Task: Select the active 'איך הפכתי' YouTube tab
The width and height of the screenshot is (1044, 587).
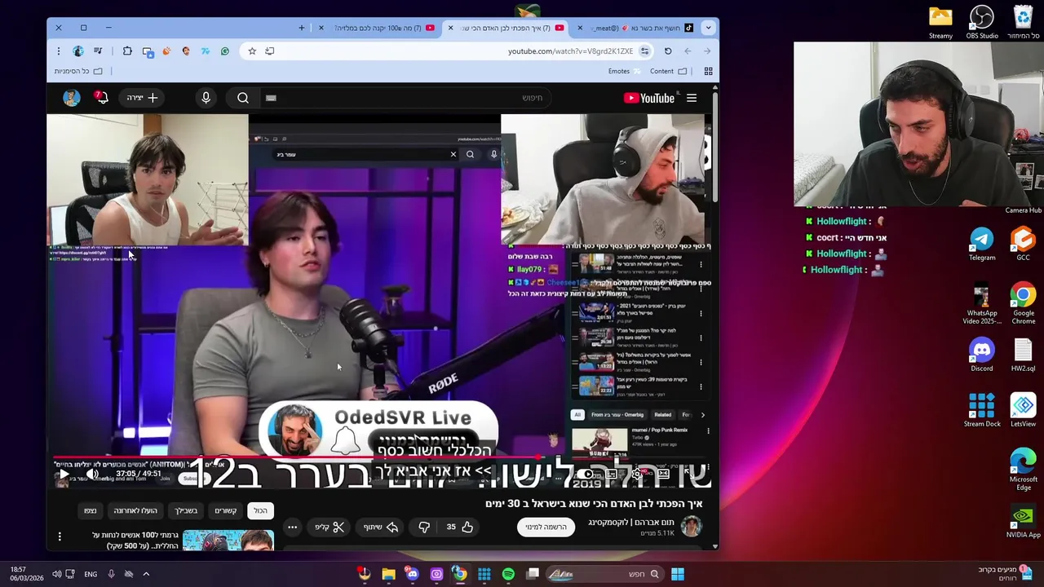Action: 506,28
